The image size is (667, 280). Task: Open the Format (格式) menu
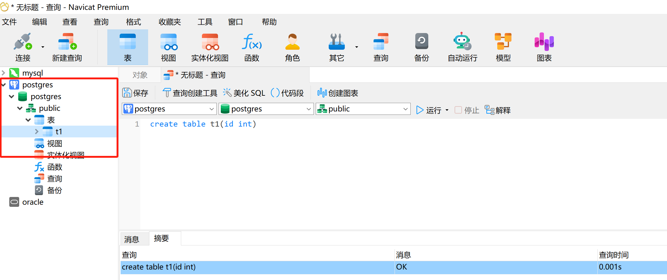[x=134, y=22]
